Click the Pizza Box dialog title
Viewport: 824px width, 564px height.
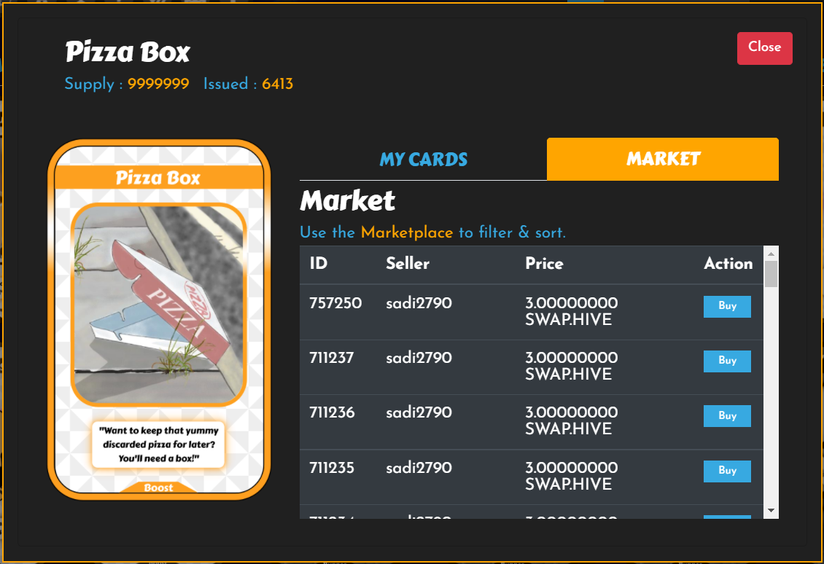click(x=127, y=52)
